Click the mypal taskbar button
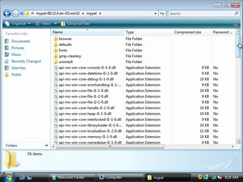Image resolution: width=243 pixels, height=182 pixels. (168, 177)
